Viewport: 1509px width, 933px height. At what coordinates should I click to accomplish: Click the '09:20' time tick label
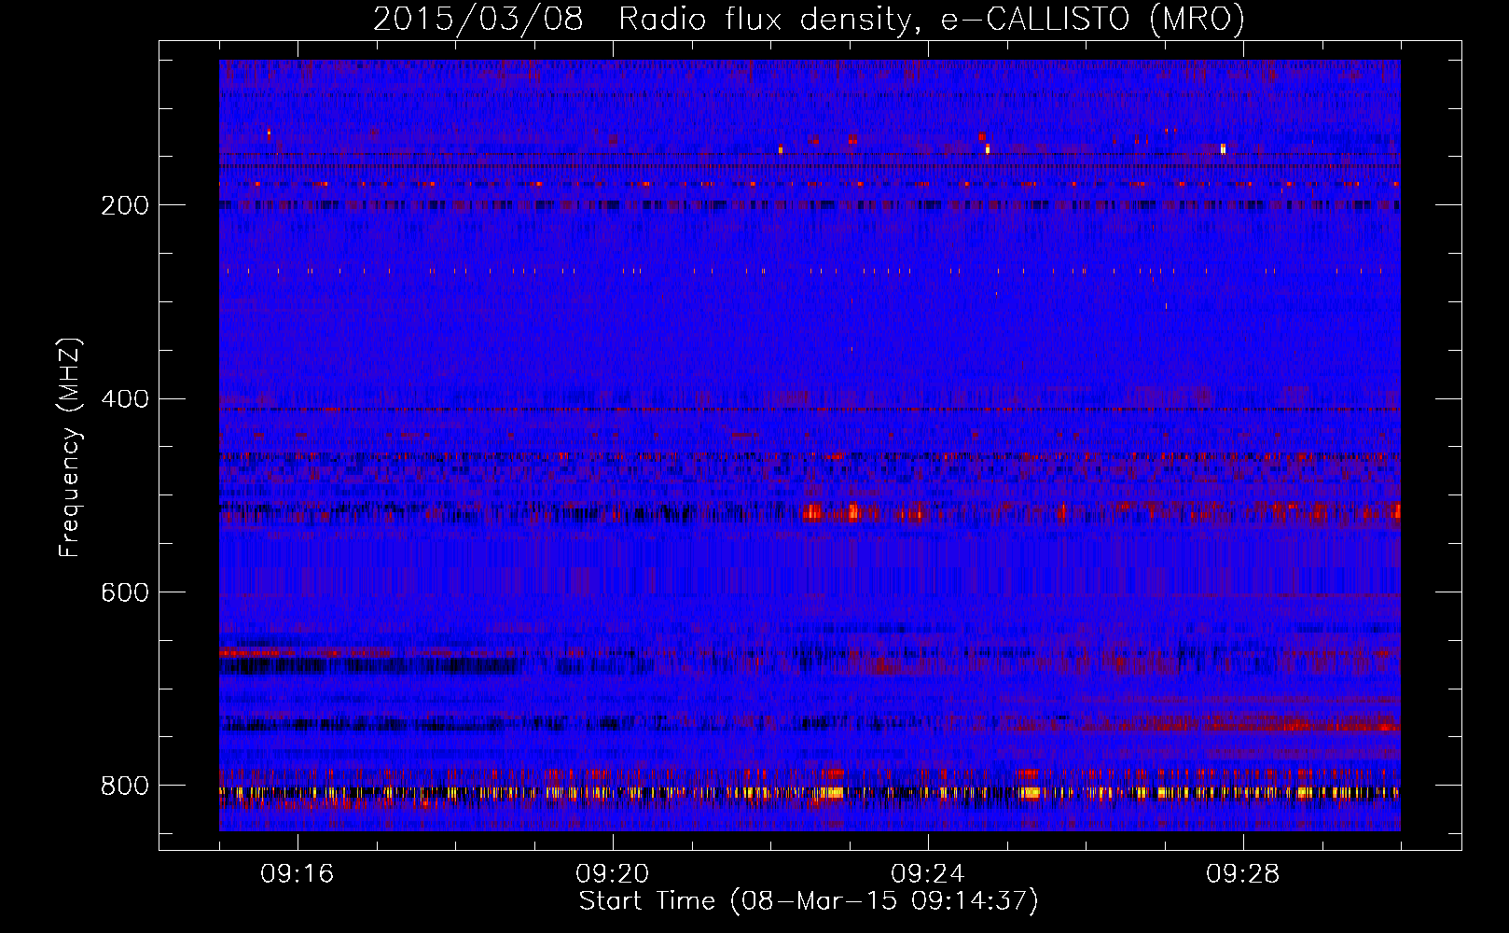coord(613,874)
